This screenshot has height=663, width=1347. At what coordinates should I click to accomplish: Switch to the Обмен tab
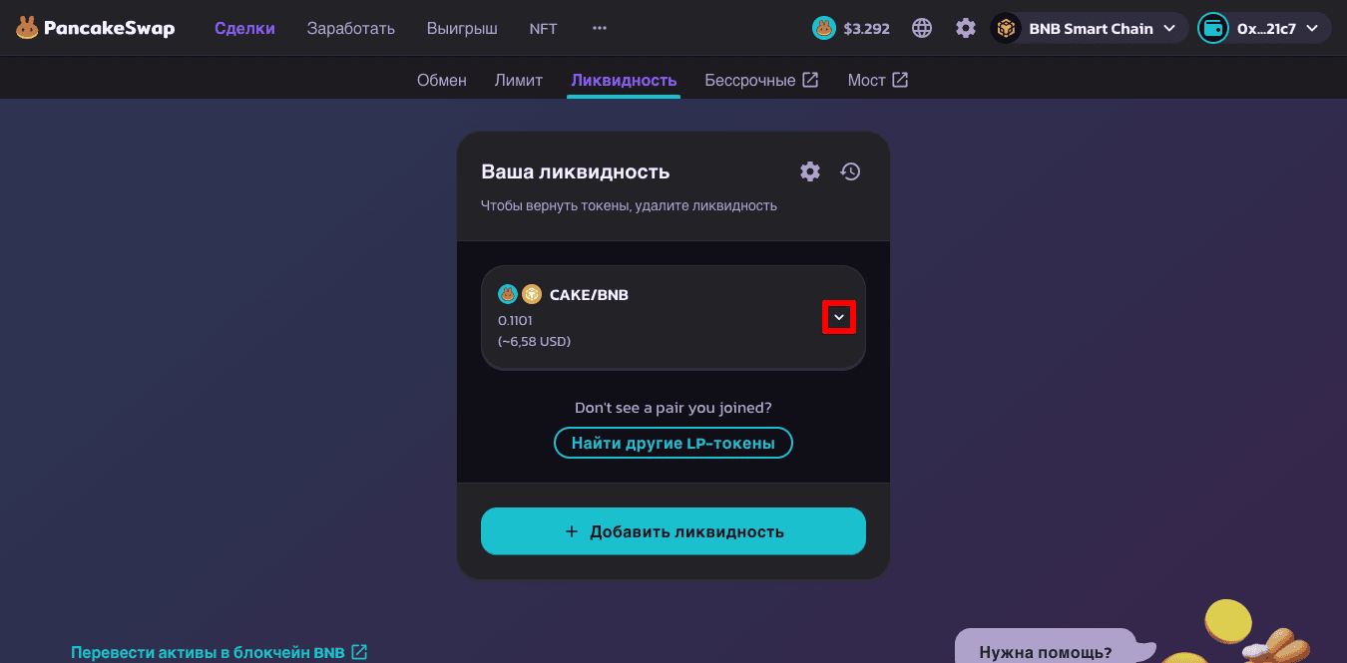click(442, 80)
